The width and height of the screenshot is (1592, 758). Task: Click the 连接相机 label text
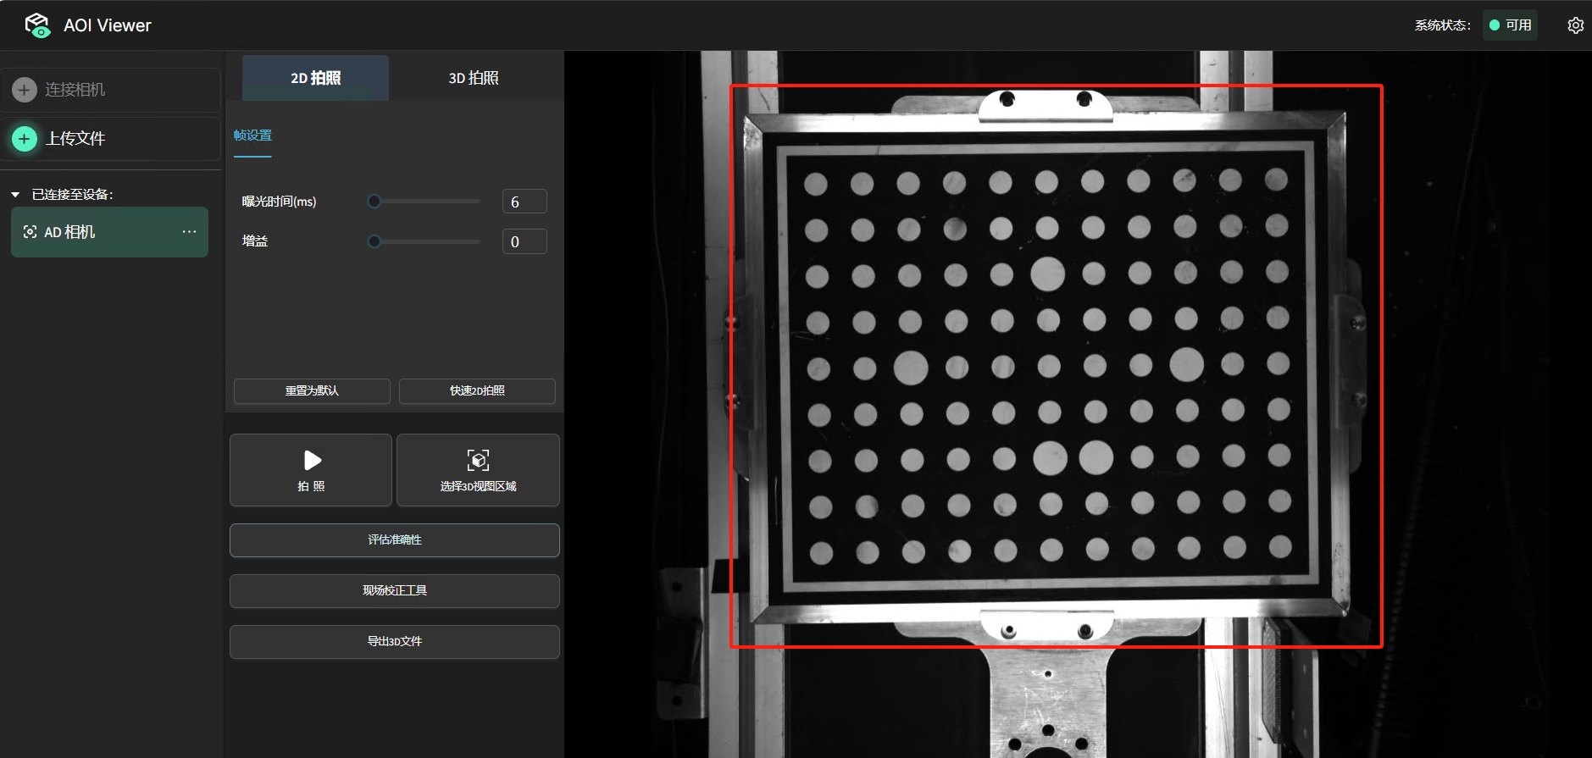click(x=75, y=90)
